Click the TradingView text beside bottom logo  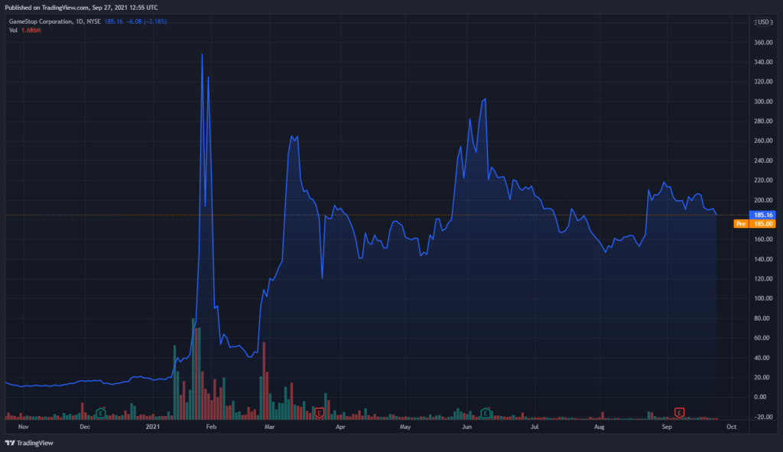pyautogui.click(x=35, y=443)
